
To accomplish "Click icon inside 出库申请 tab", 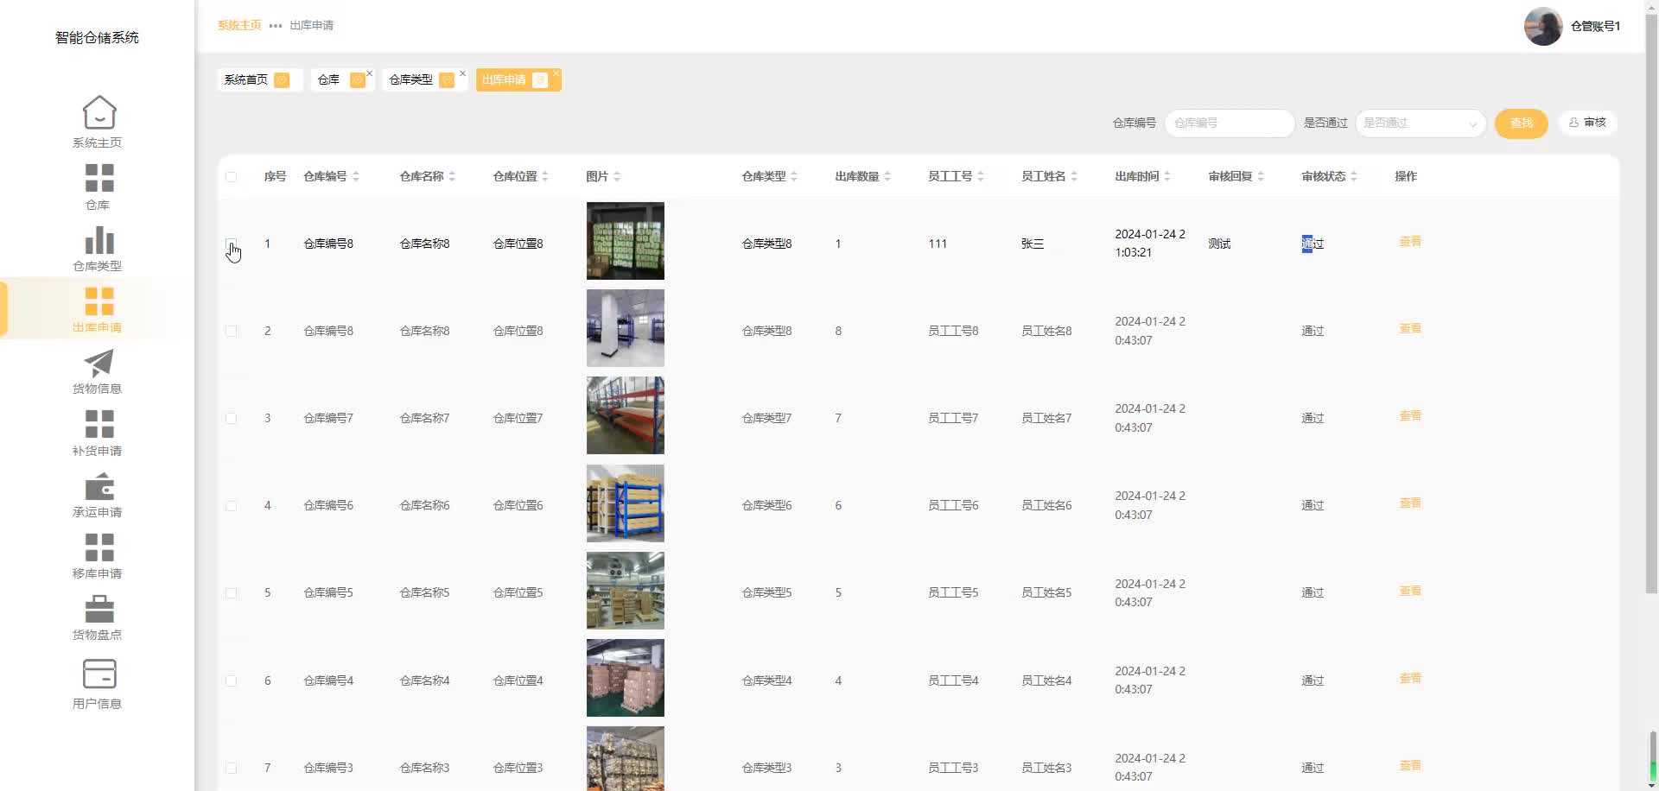I will pyautogui.click(x=540, y=80).
